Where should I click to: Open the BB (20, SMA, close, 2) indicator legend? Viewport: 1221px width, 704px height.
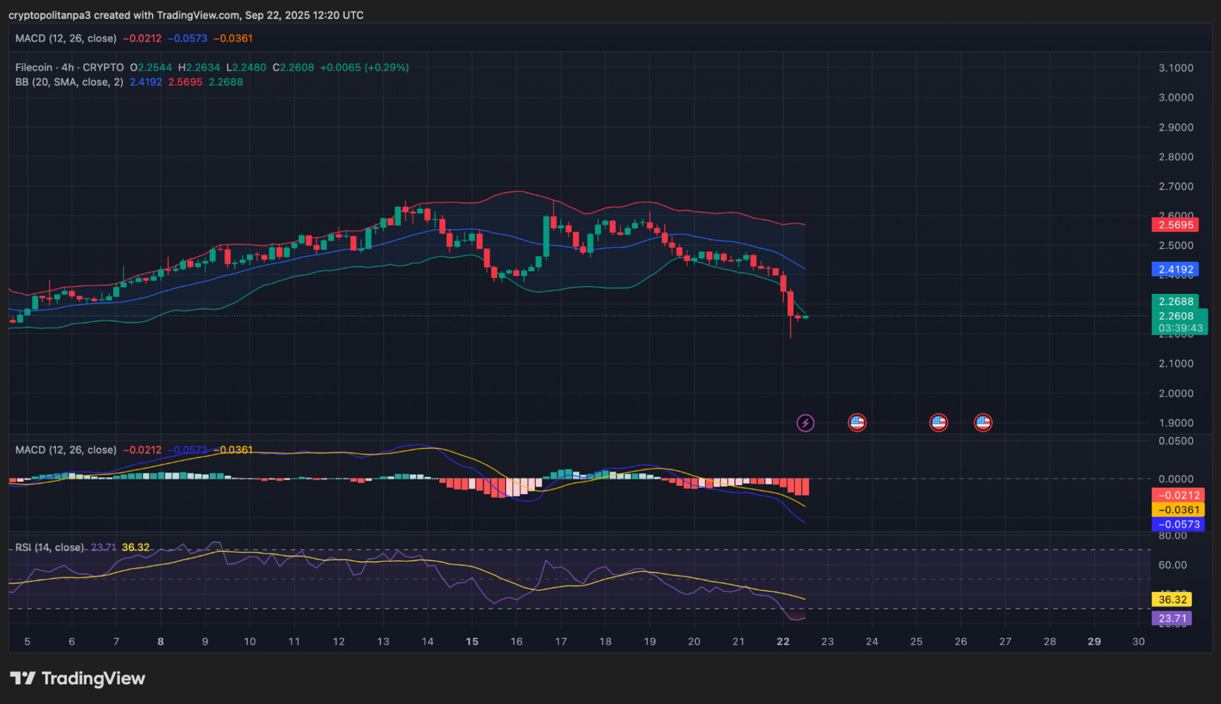[x=69, y=82]
